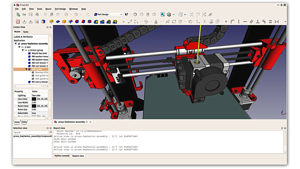Click the Print icon in toolbar
This screenshot has height=169, width=300.
[37, 14]
